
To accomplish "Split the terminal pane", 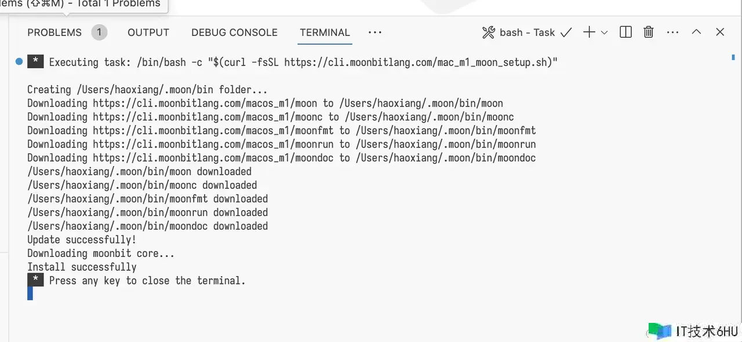I will 625,32.
